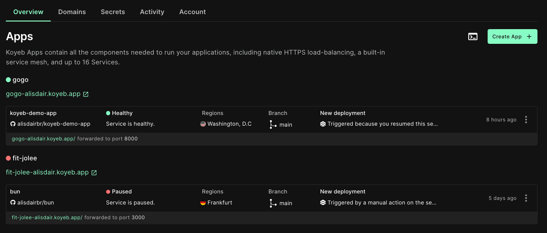Click the deployment stack icon in bun row

(323, 203)
